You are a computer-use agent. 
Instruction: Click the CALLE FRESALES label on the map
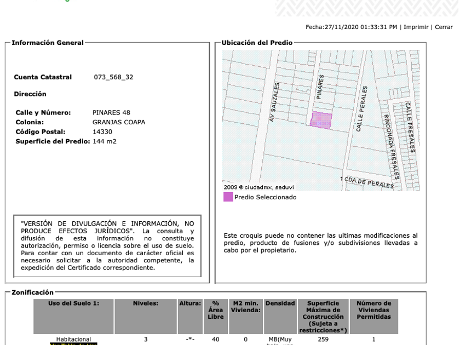pyautogui.click(x=410, y=127)
